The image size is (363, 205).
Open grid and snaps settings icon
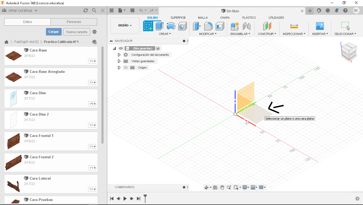tap(253, 187)
